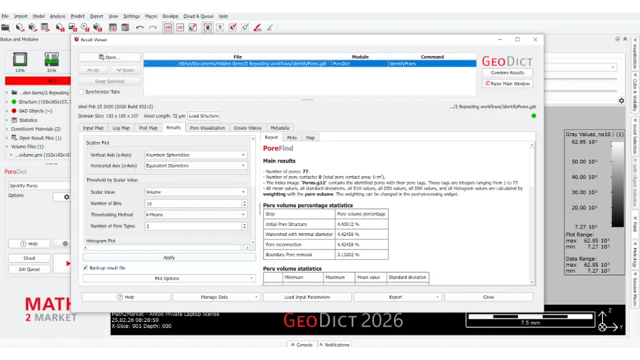Open the Cloud & Queue menu
The image size is (640, 360).
coord(199,16)
